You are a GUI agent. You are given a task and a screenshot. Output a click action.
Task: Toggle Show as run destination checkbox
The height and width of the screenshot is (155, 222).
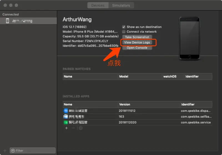point(124,27)
